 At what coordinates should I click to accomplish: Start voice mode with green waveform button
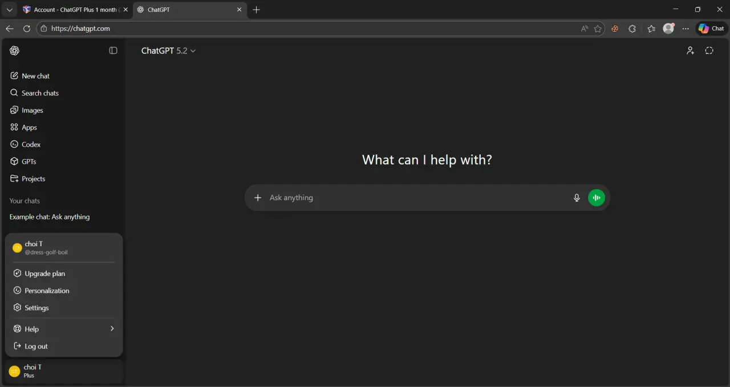(x=597, y=198)
